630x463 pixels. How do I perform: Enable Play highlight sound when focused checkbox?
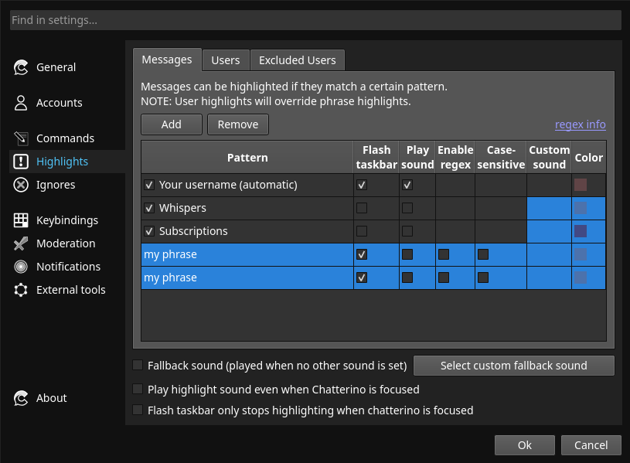click(138, 389)
